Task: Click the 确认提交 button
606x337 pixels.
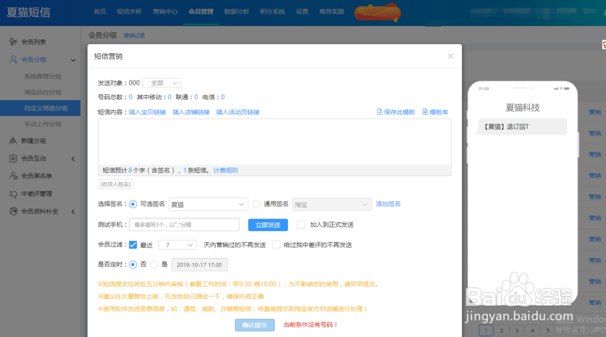Action: pos(255,325)
